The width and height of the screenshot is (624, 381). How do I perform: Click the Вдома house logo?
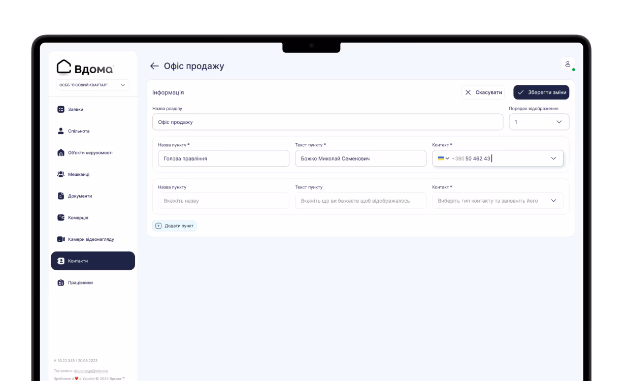[85, 68]
